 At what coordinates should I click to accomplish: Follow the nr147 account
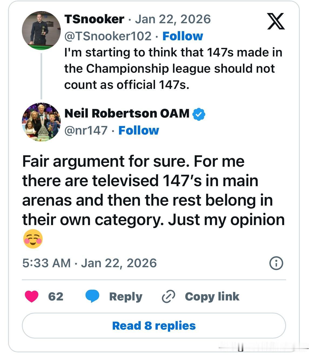[139, 130]
